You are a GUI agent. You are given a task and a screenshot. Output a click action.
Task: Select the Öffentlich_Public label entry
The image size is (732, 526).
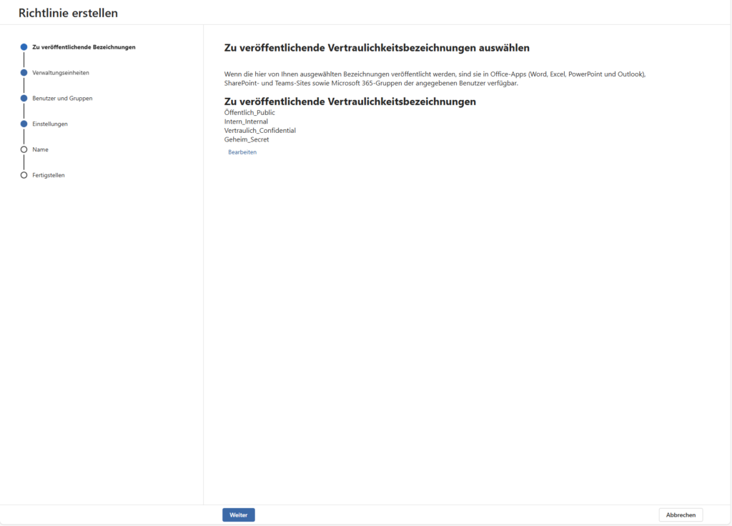point(251,112)
